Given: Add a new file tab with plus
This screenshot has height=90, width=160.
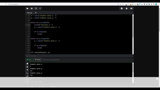Looking at the screenshot, I should pyautogui.click(x=36, y=13).
